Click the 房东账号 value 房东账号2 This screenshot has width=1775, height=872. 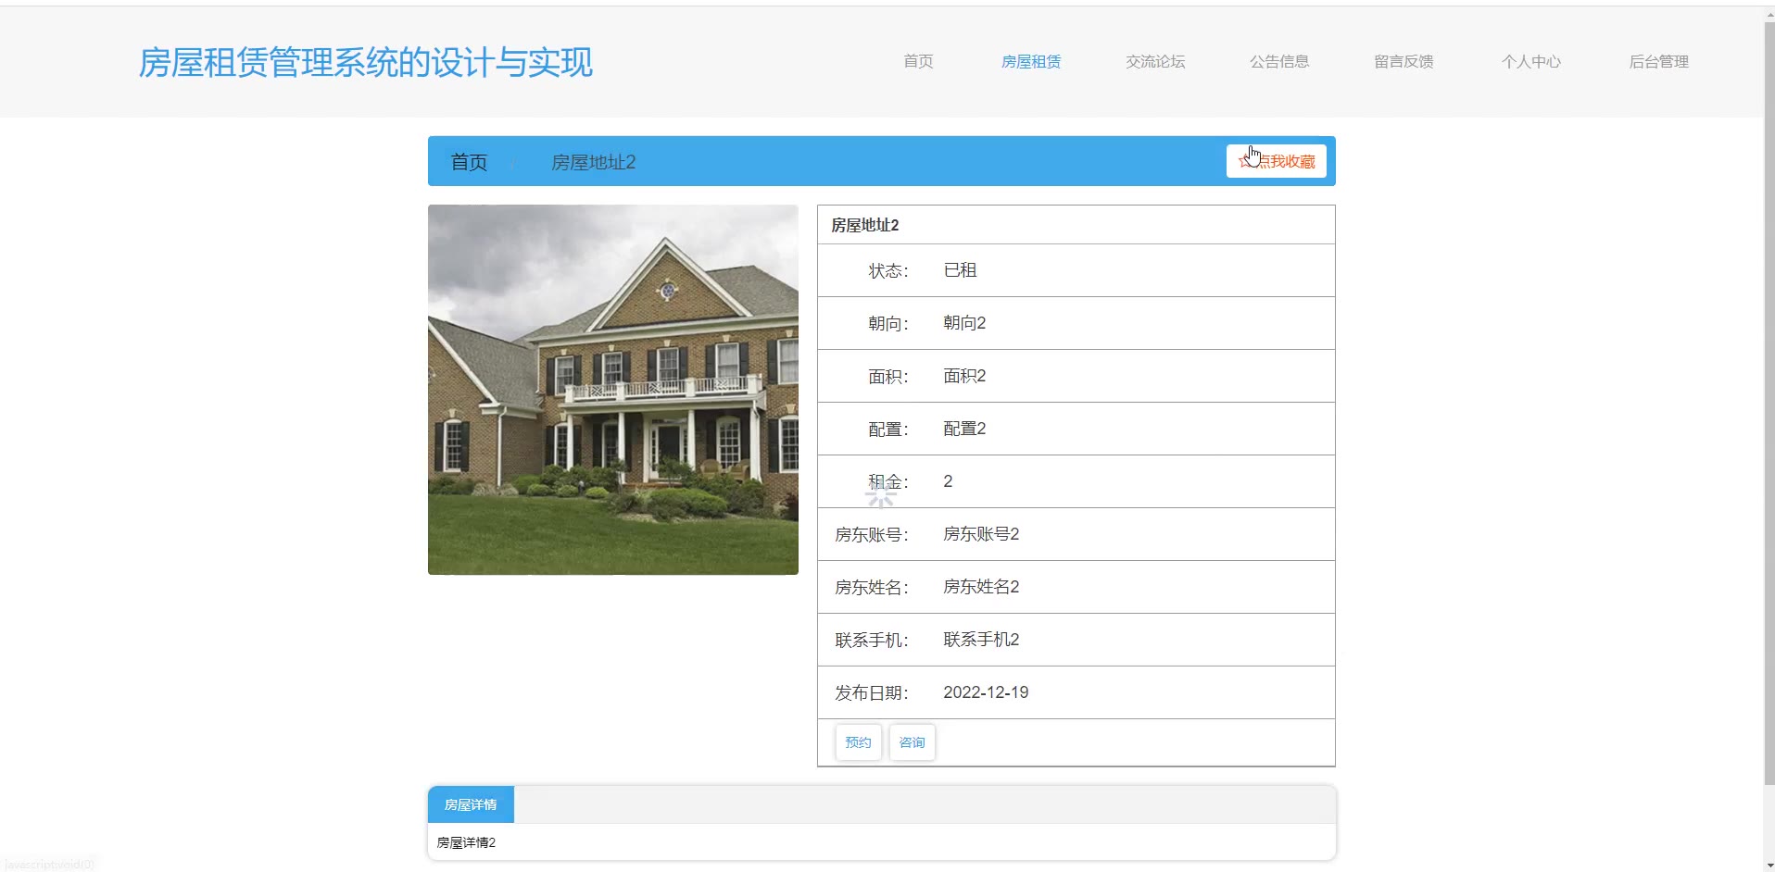pyautogui.click(x=981, y=534)
